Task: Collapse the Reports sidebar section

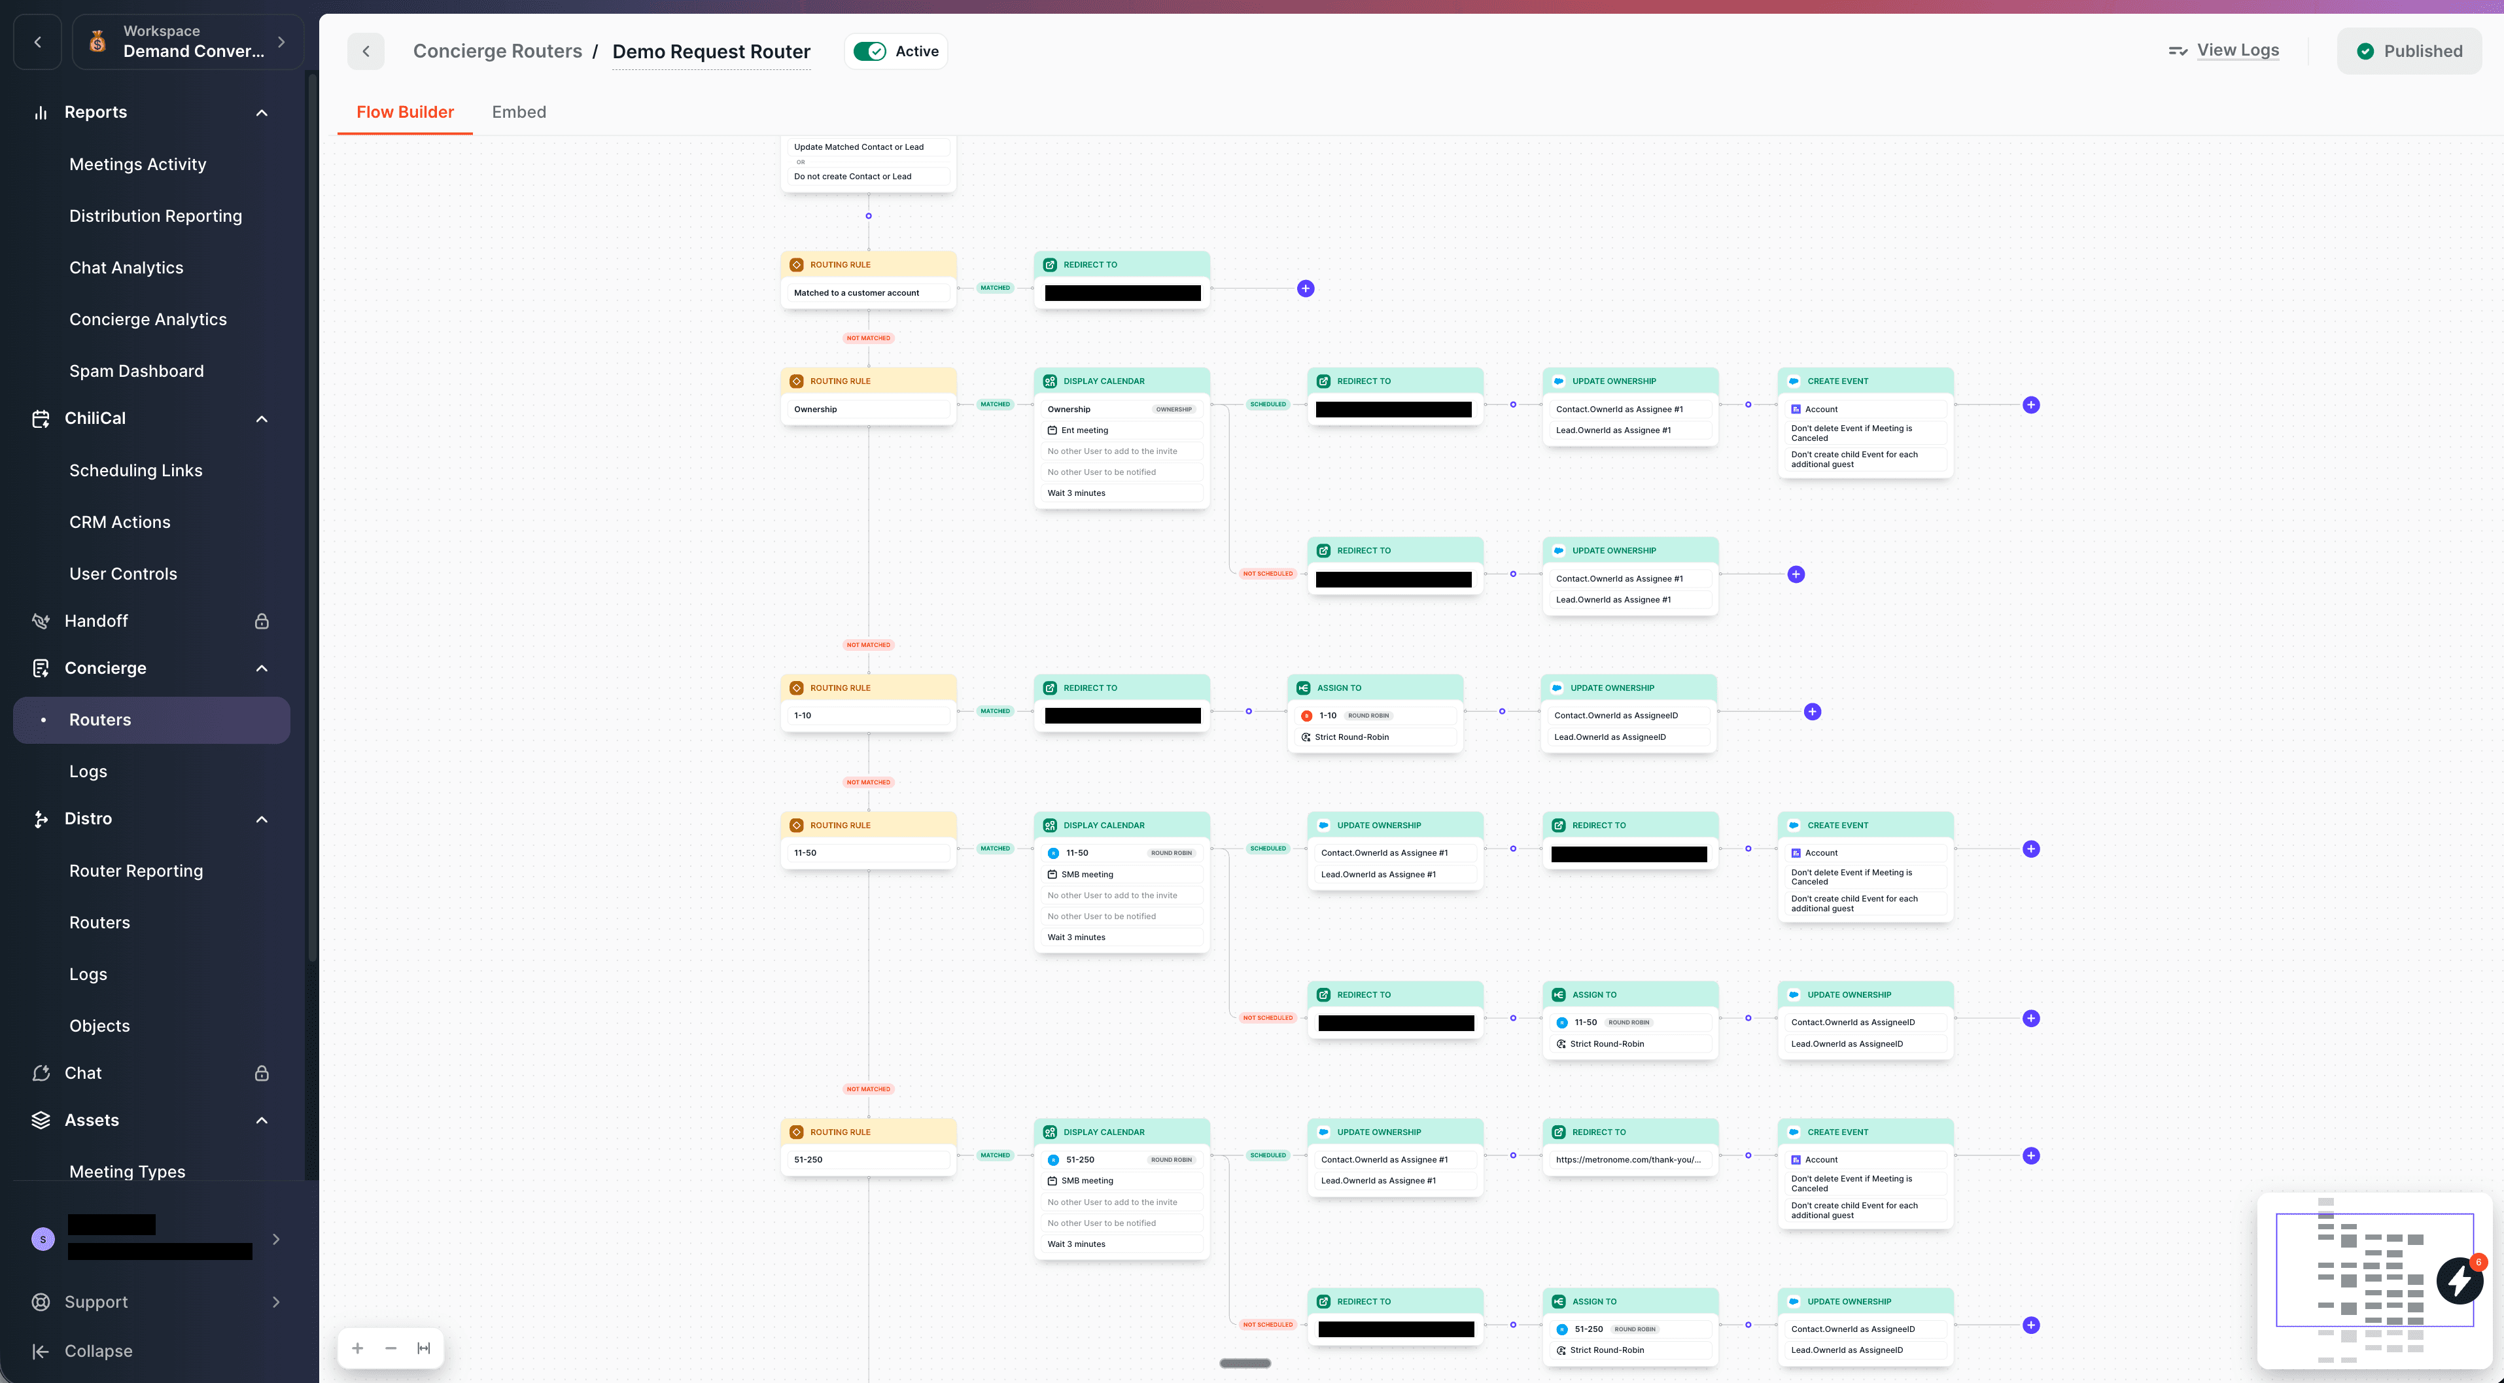Action: [262, 113]
